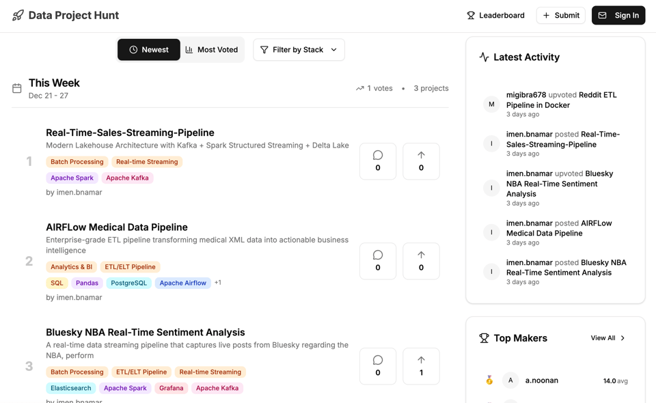This screenshot has height=403, width=656.
Task: Click the Submit project button
Action: click(560, 15)
